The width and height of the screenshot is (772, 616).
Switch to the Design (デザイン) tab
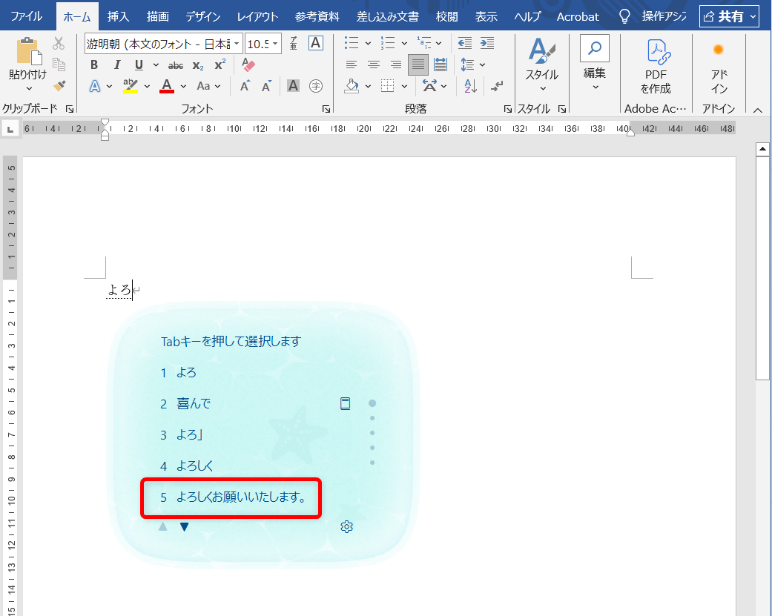coord(203,16)
